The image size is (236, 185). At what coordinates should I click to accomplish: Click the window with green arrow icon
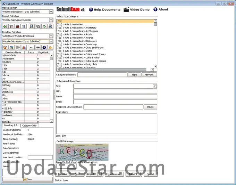pyautogui.click(x=11, y=48)
